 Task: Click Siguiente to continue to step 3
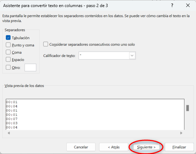(x=146, y=147)
